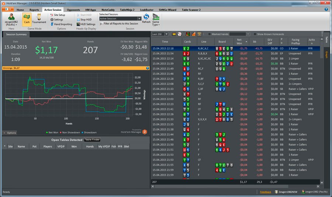Open Site Setup options
The width and height of the screenshot is (332, 197).
click(58, 15)
